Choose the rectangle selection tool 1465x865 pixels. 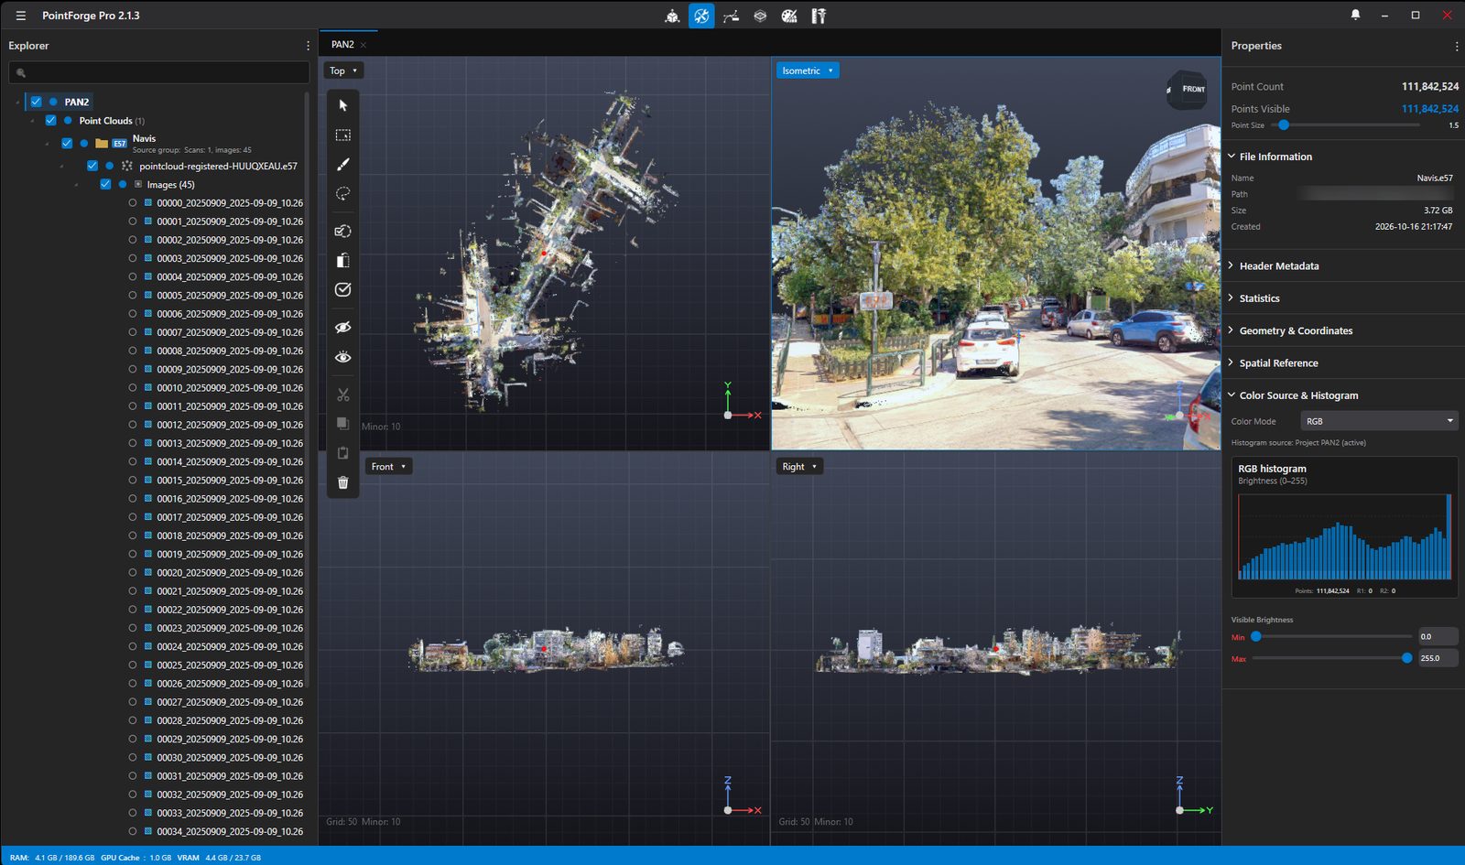pos(343,135)
